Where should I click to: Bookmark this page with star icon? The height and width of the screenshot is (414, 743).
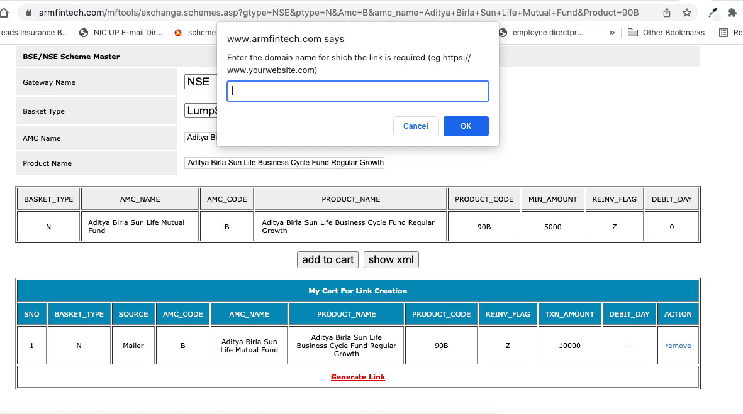coord(686,13)
